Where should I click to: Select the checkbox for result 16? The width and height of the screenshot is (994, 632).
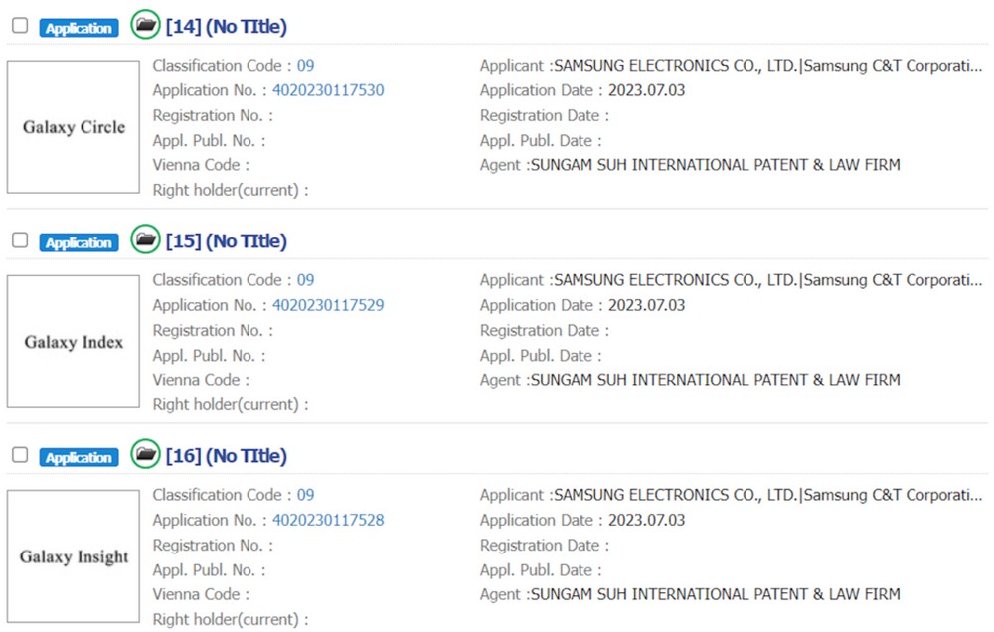coord(20,455)
